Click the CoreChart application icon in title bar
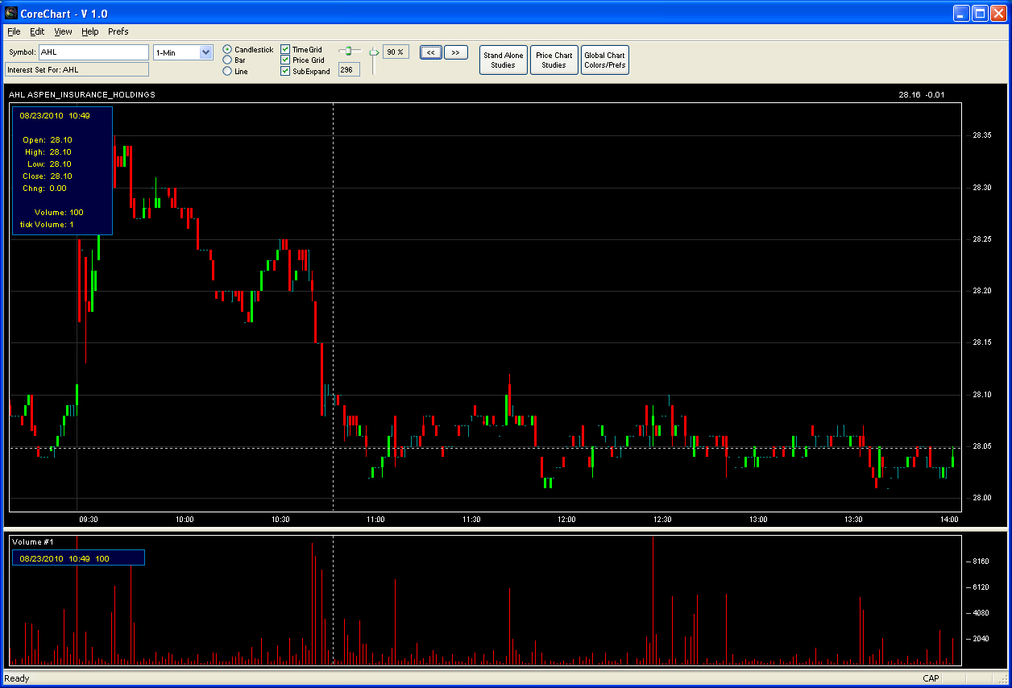 point(11,13)
